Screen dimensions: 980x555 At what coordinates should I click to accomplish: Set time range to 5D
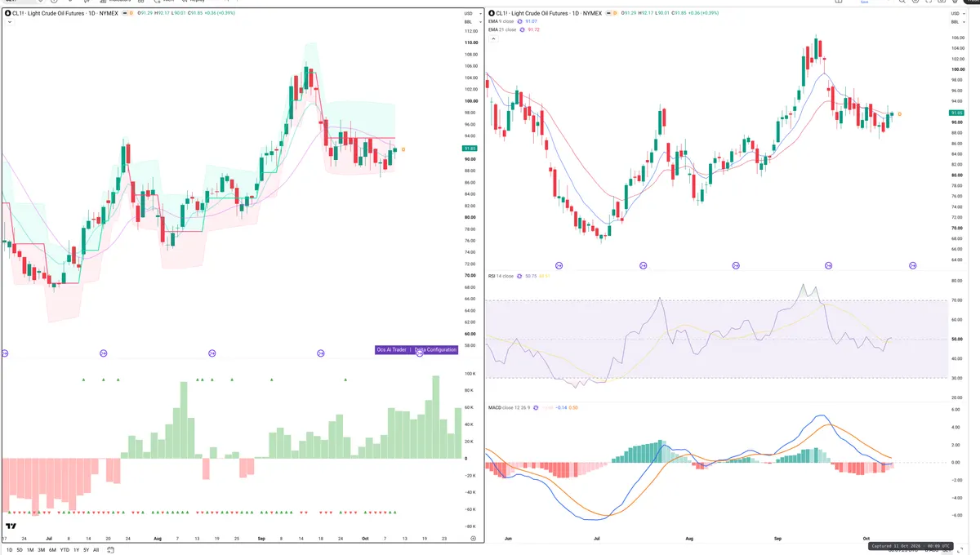coord(20,549)
